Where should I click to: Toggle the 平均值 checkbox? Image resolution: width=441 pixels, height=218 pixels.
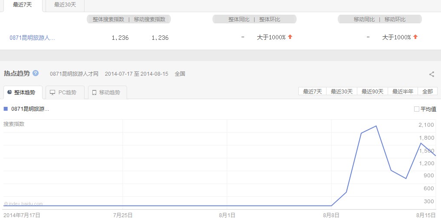417,109
